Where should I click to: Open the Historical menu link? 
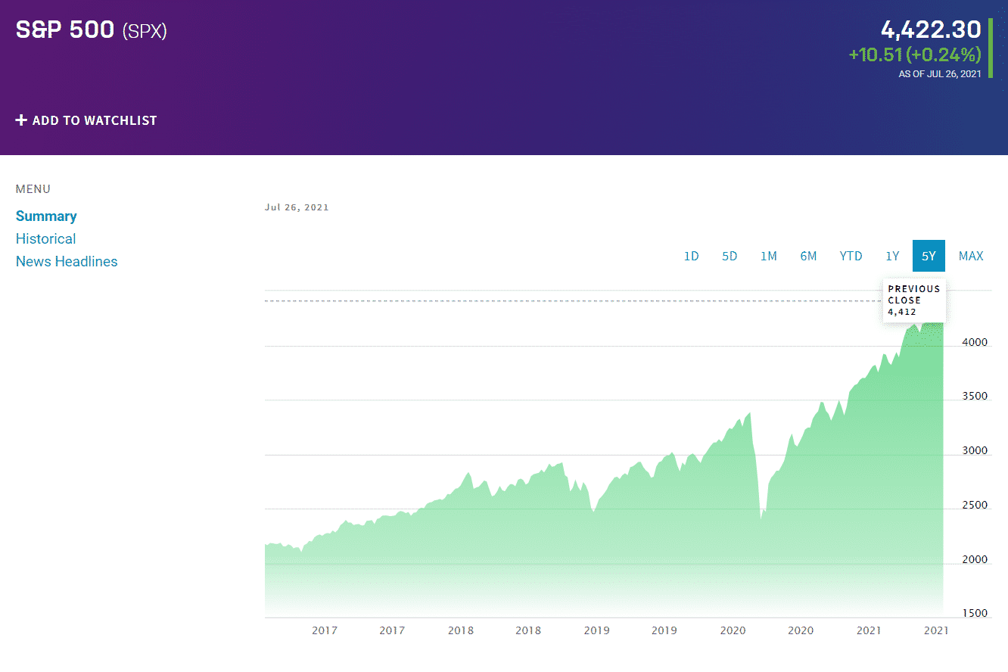coord(46,239)
